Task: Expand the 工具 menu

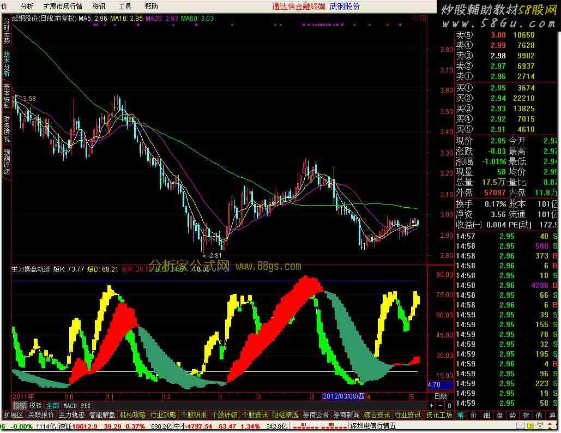Action: [125, 7]
